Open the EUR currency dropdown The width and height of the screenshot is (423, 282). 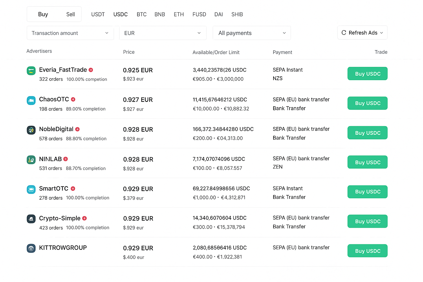pyautogui.click(x=163, y=33)
